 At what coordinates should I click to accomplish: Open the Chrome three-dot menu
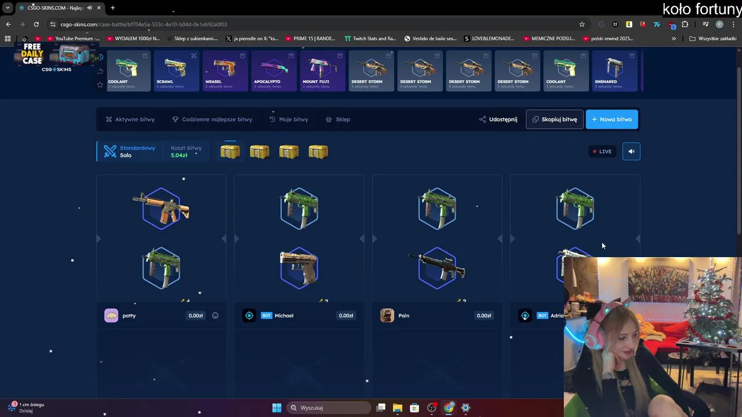tap(733, 24)
